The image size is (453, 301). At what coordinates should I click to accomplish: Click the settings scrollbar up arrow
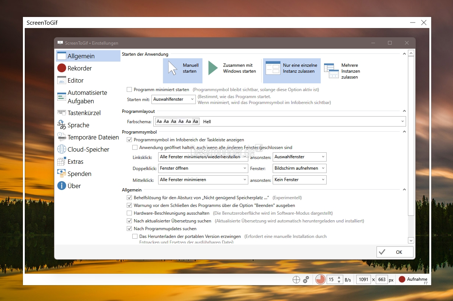pyautogui.click(x=411, y=53)
